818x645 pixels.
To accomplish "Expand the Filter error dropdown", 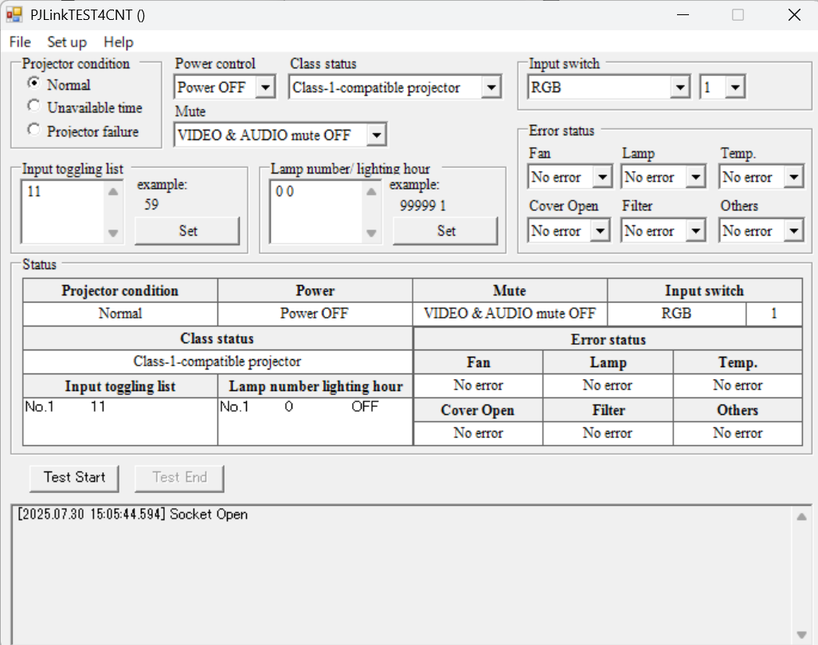I will pyautogui.click(x=695, y=230).
